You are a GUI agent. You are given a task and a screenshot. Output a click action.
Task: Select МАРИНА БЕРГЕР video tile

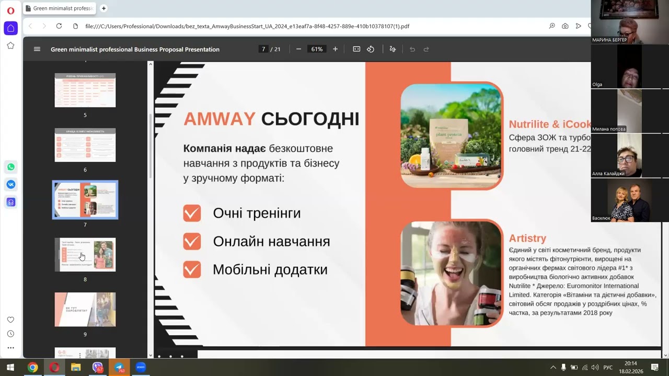click(x=630, y=22)
